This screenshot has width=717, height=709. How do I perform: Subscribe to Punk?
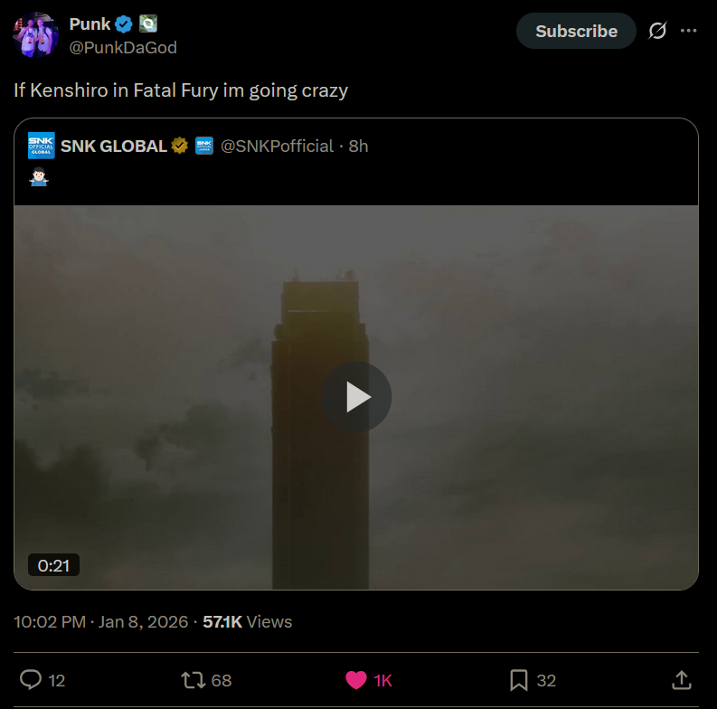[576, 31]
